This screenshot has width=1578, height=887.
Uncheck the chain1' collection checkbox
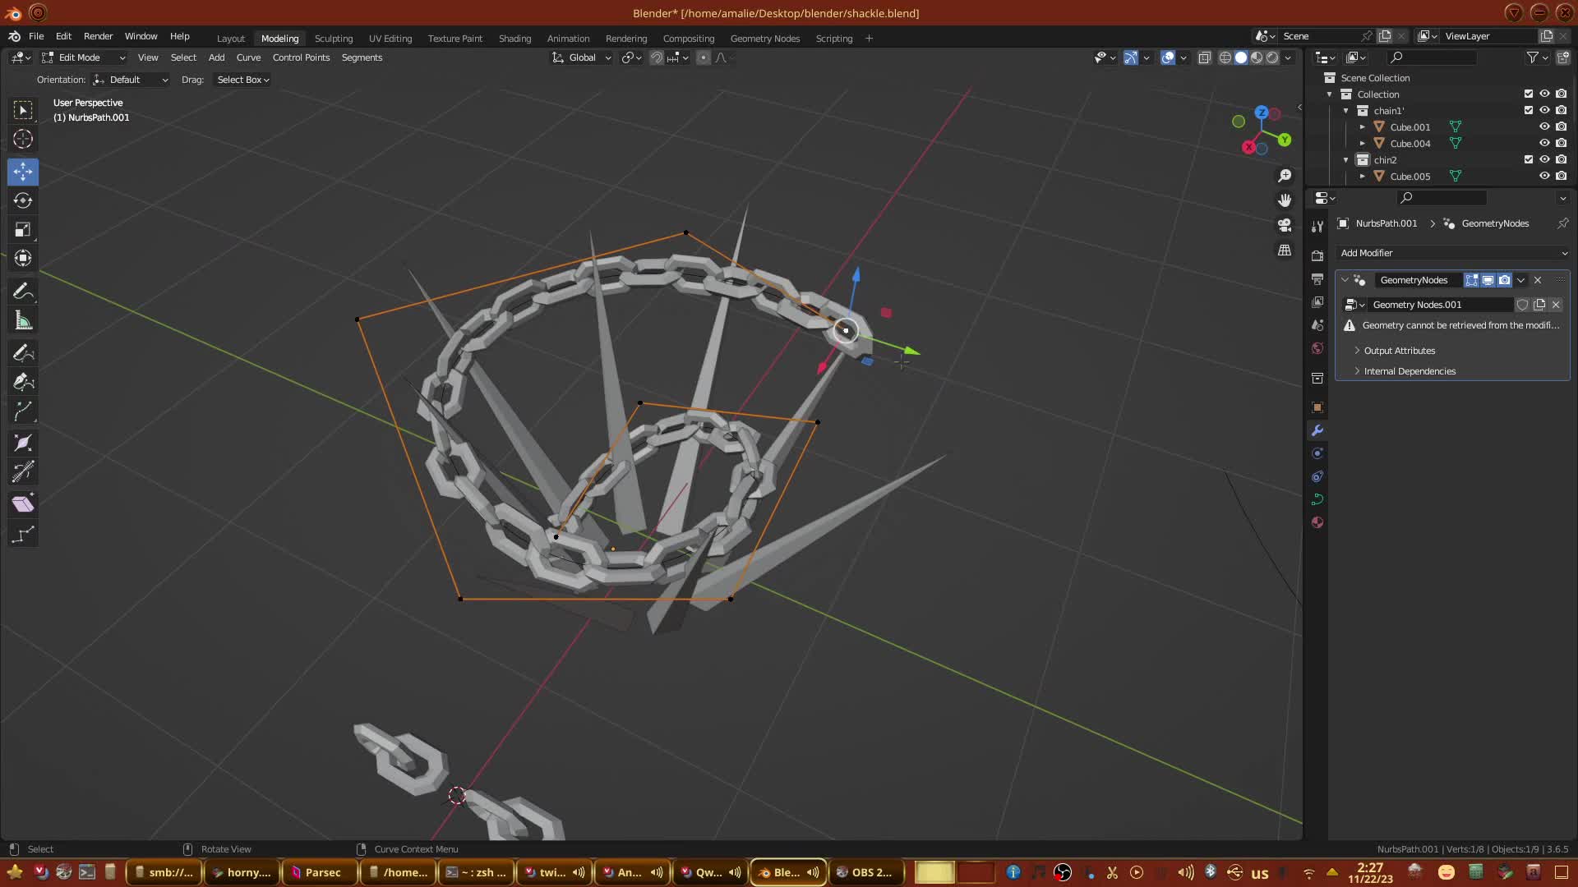1529,111
